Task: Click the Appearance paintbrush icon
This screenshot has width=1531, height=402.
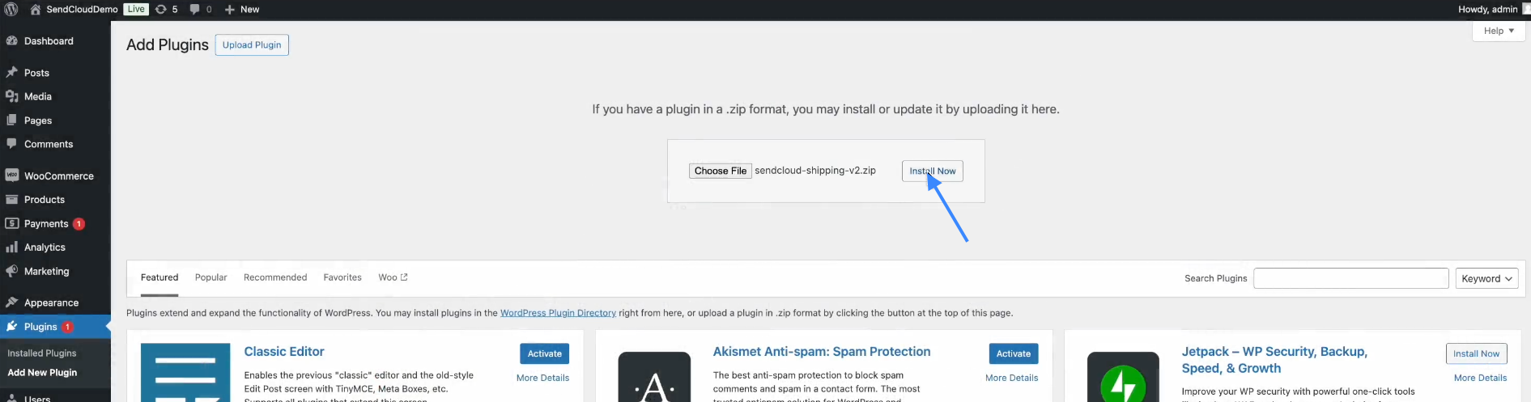Action: coord(12,303)
